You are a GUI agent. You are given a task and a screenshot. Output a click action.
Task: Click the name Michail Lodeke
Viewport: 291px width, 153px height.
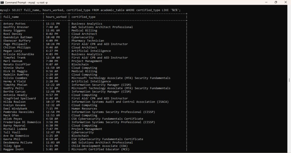15,129
